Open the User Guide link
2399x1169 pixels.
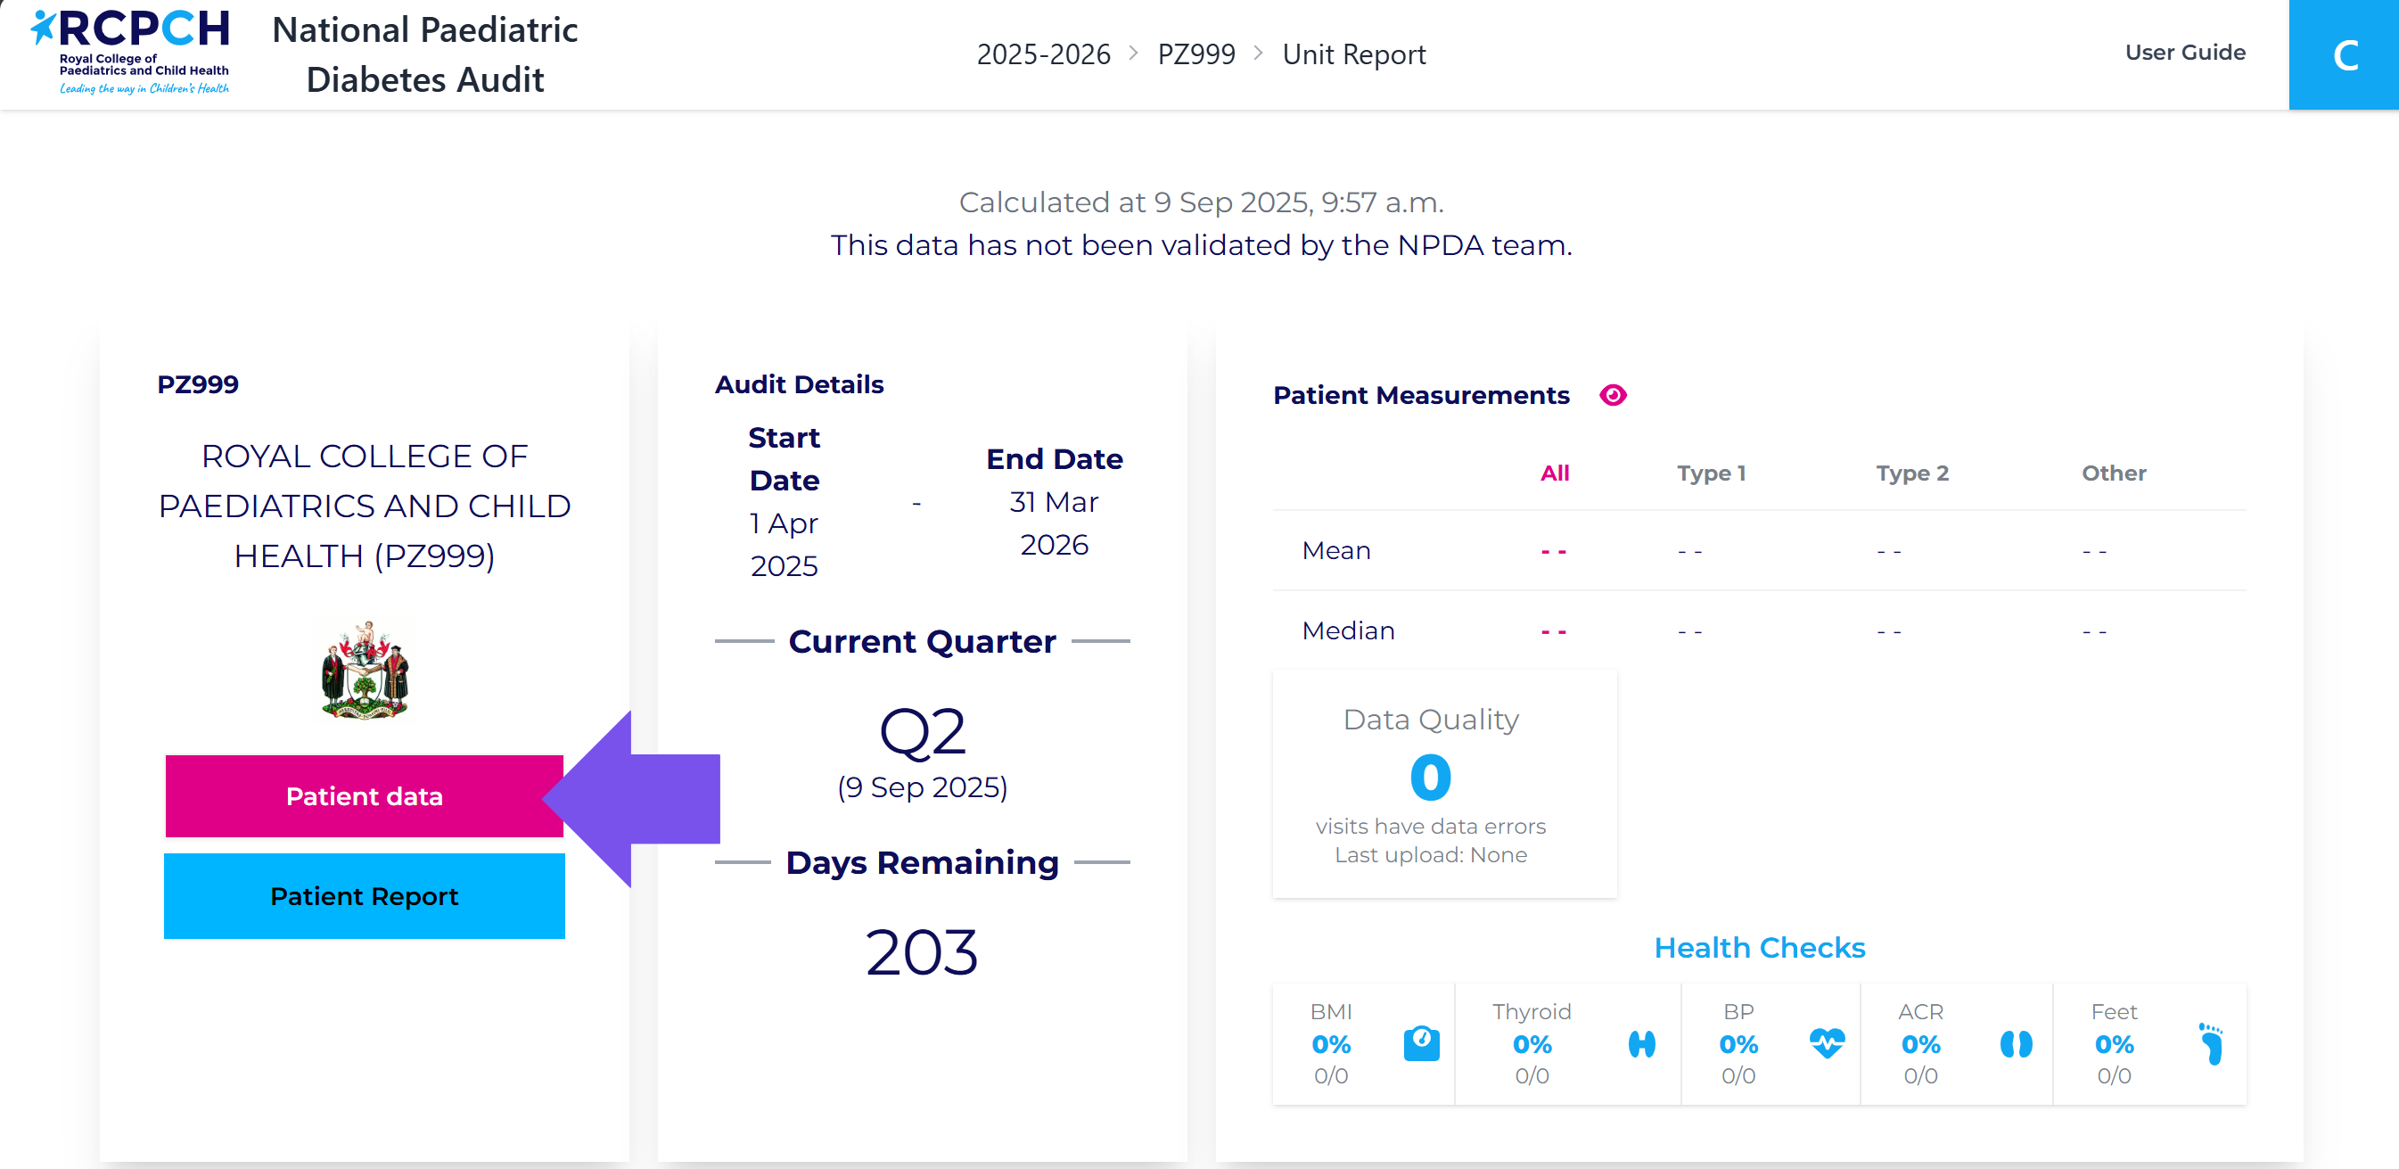click(x=2184, y=52)
